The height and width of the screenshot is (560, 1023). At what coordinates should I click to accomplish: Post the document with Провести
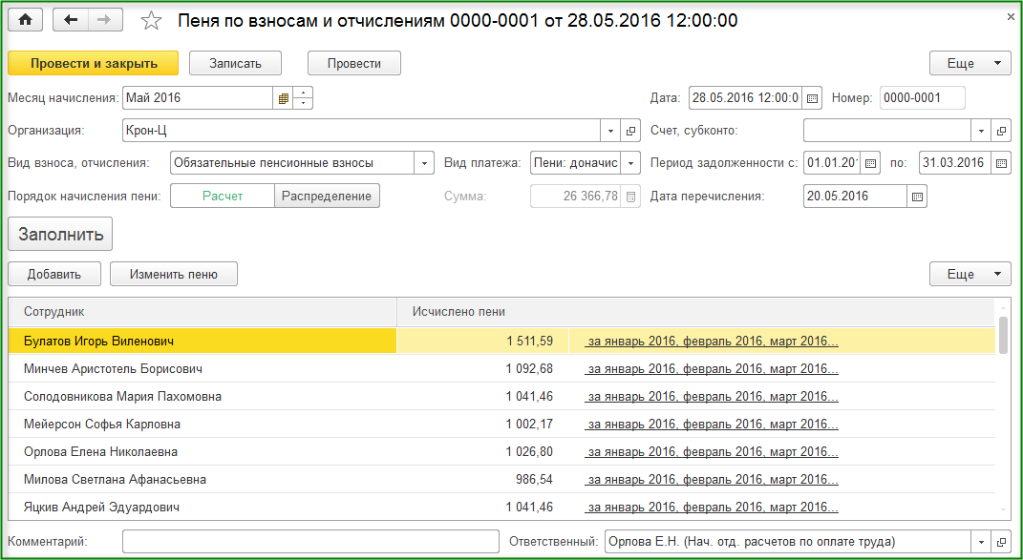coord(354,63)
